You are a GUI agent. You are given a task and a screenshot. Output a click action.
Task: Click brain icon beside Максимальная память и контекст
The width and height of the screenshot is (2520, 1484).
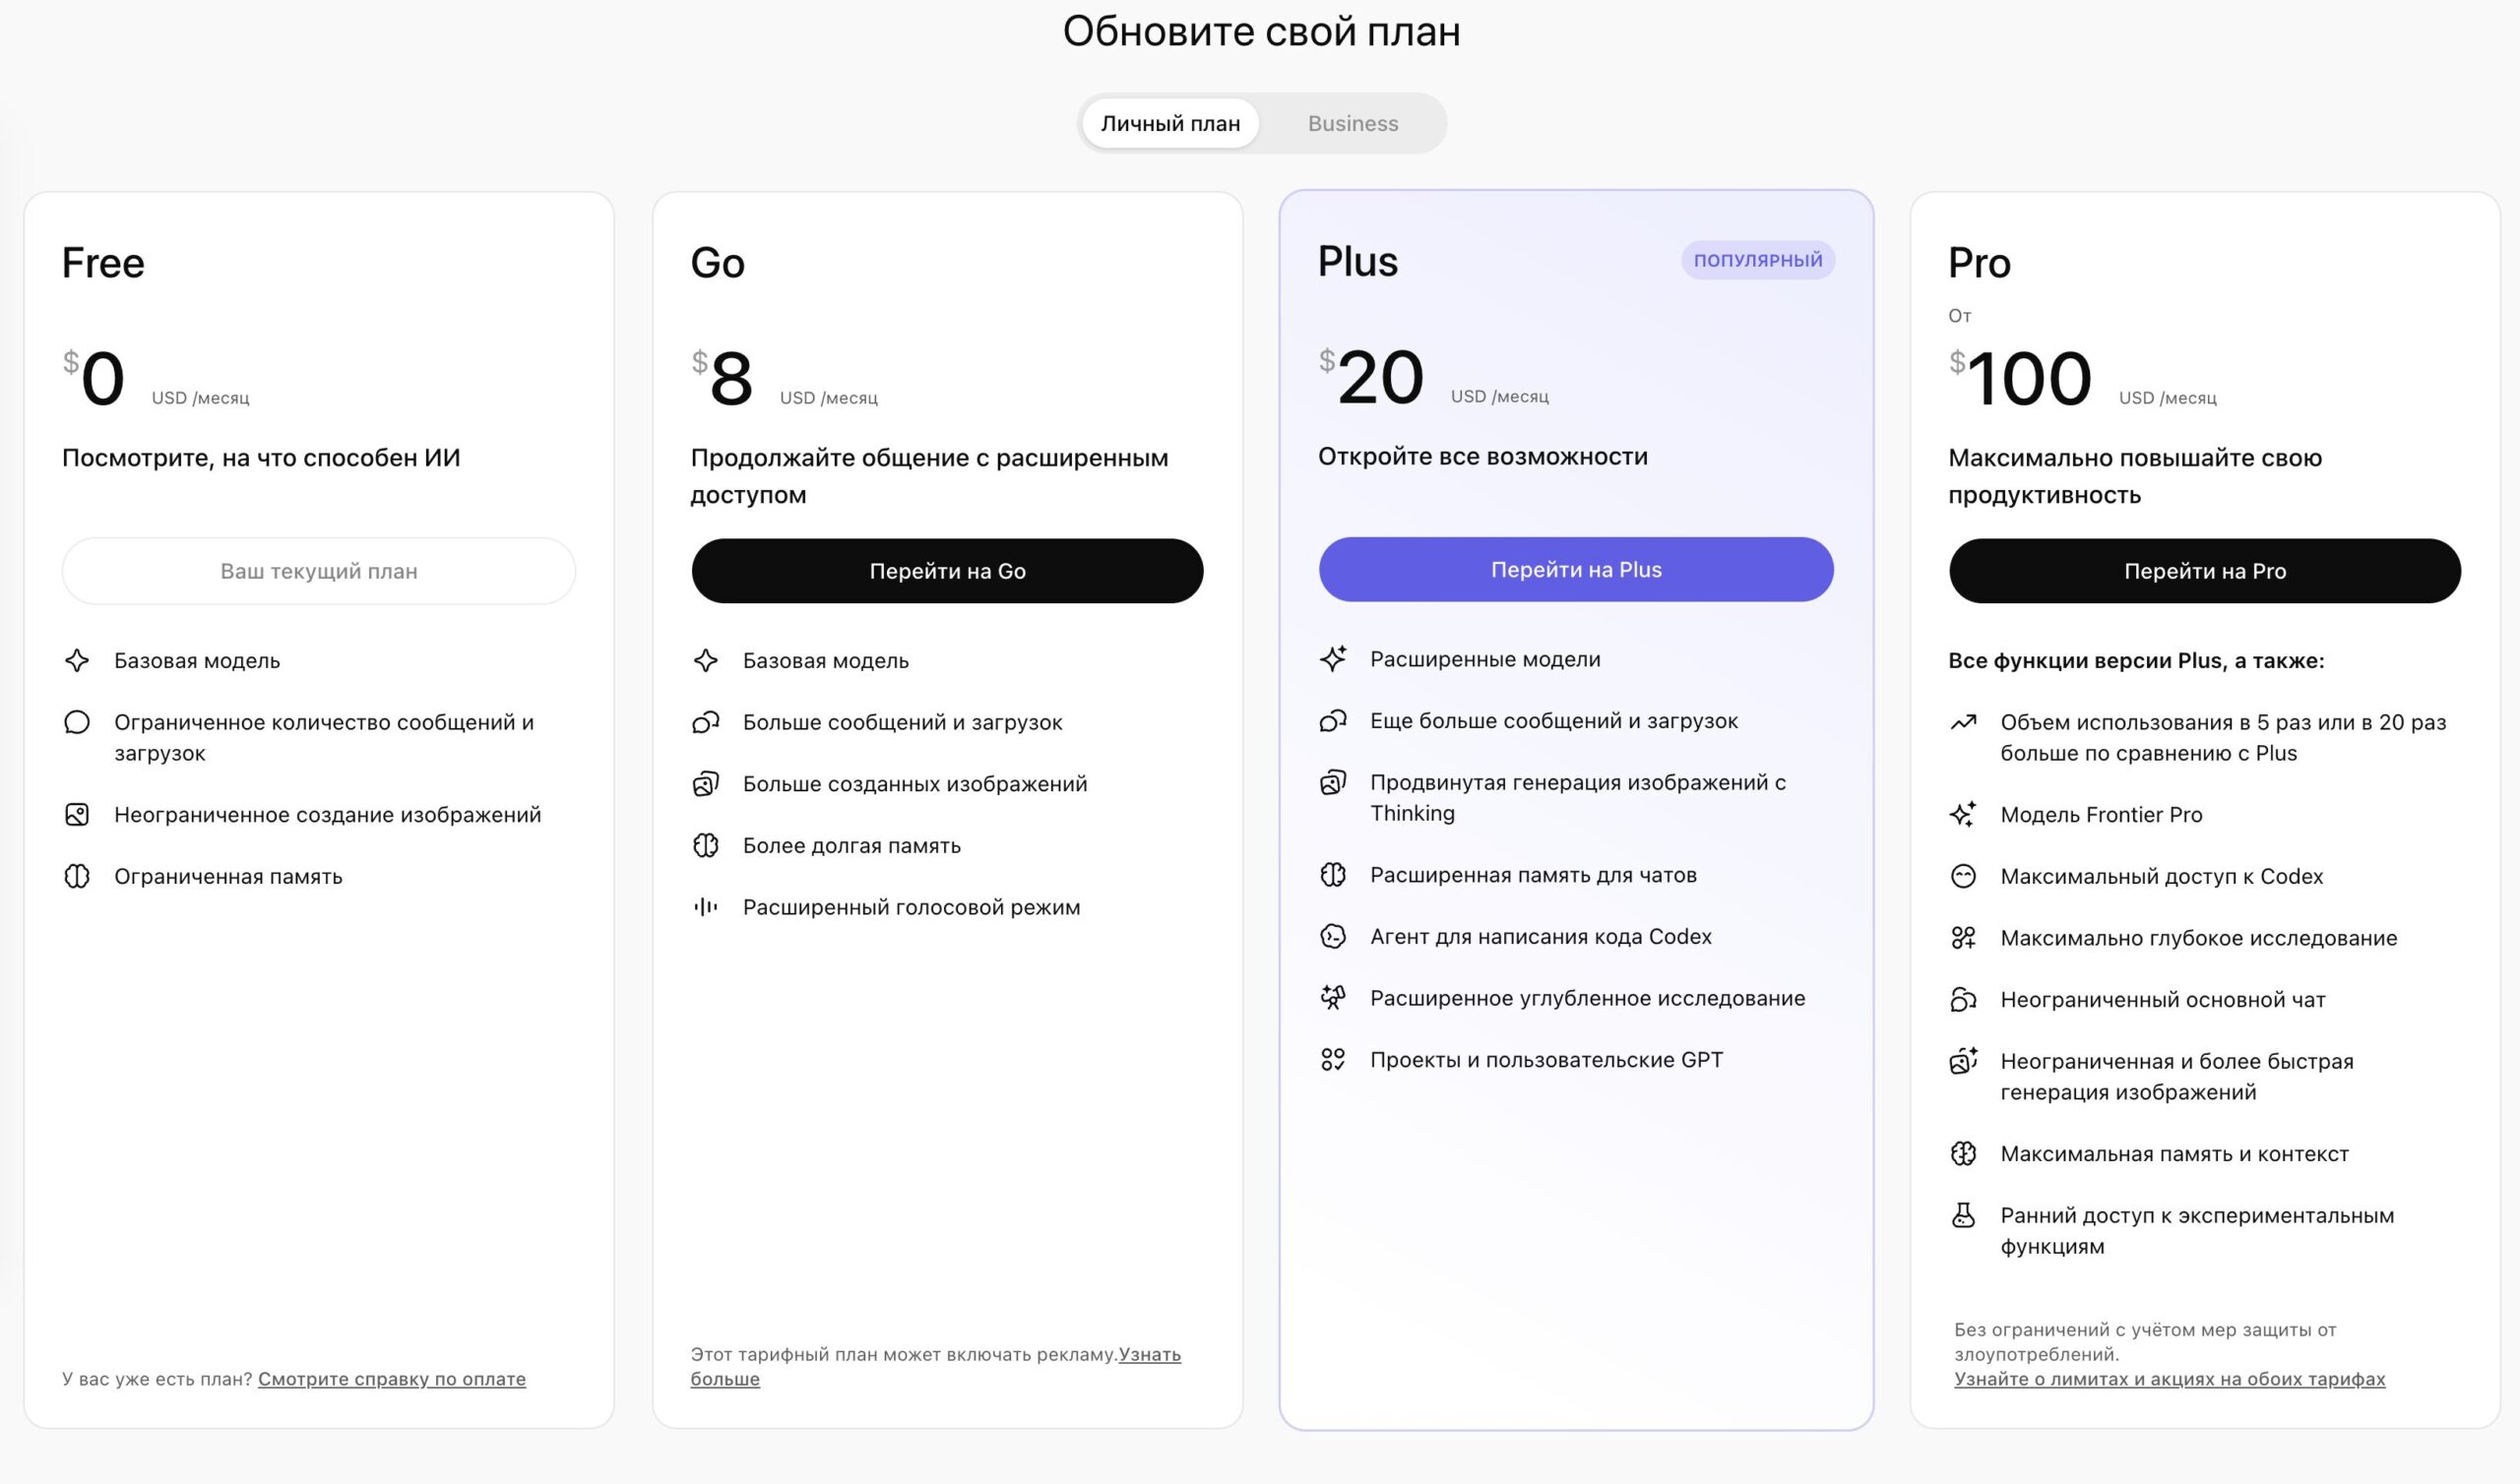click(1963, 1153)
